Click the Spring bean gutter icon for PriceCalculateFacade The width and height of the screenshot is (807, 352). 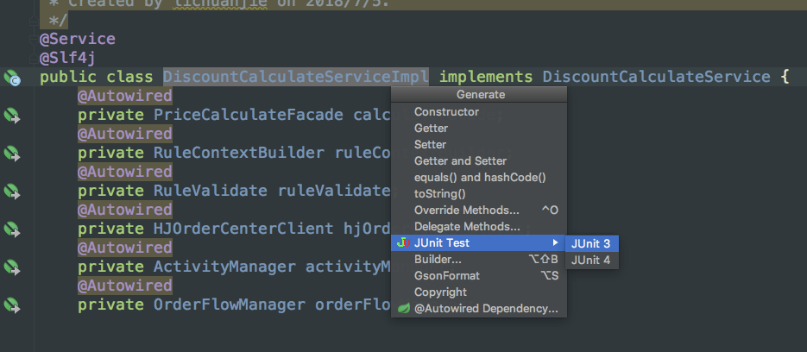pyautogui.click(x=12, y=116)
